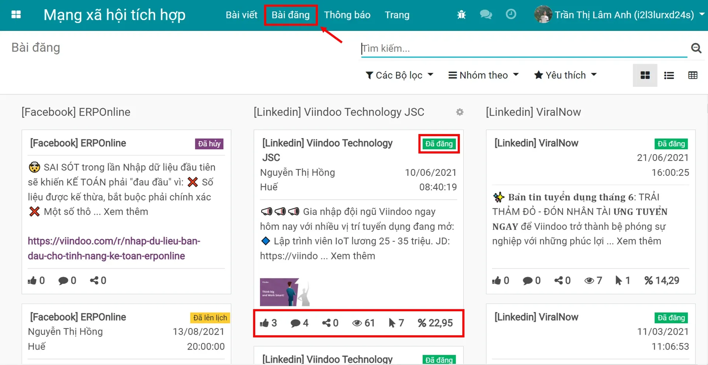
Task: Focus the Tìm kiếm search field
Action: pos(524,48)
